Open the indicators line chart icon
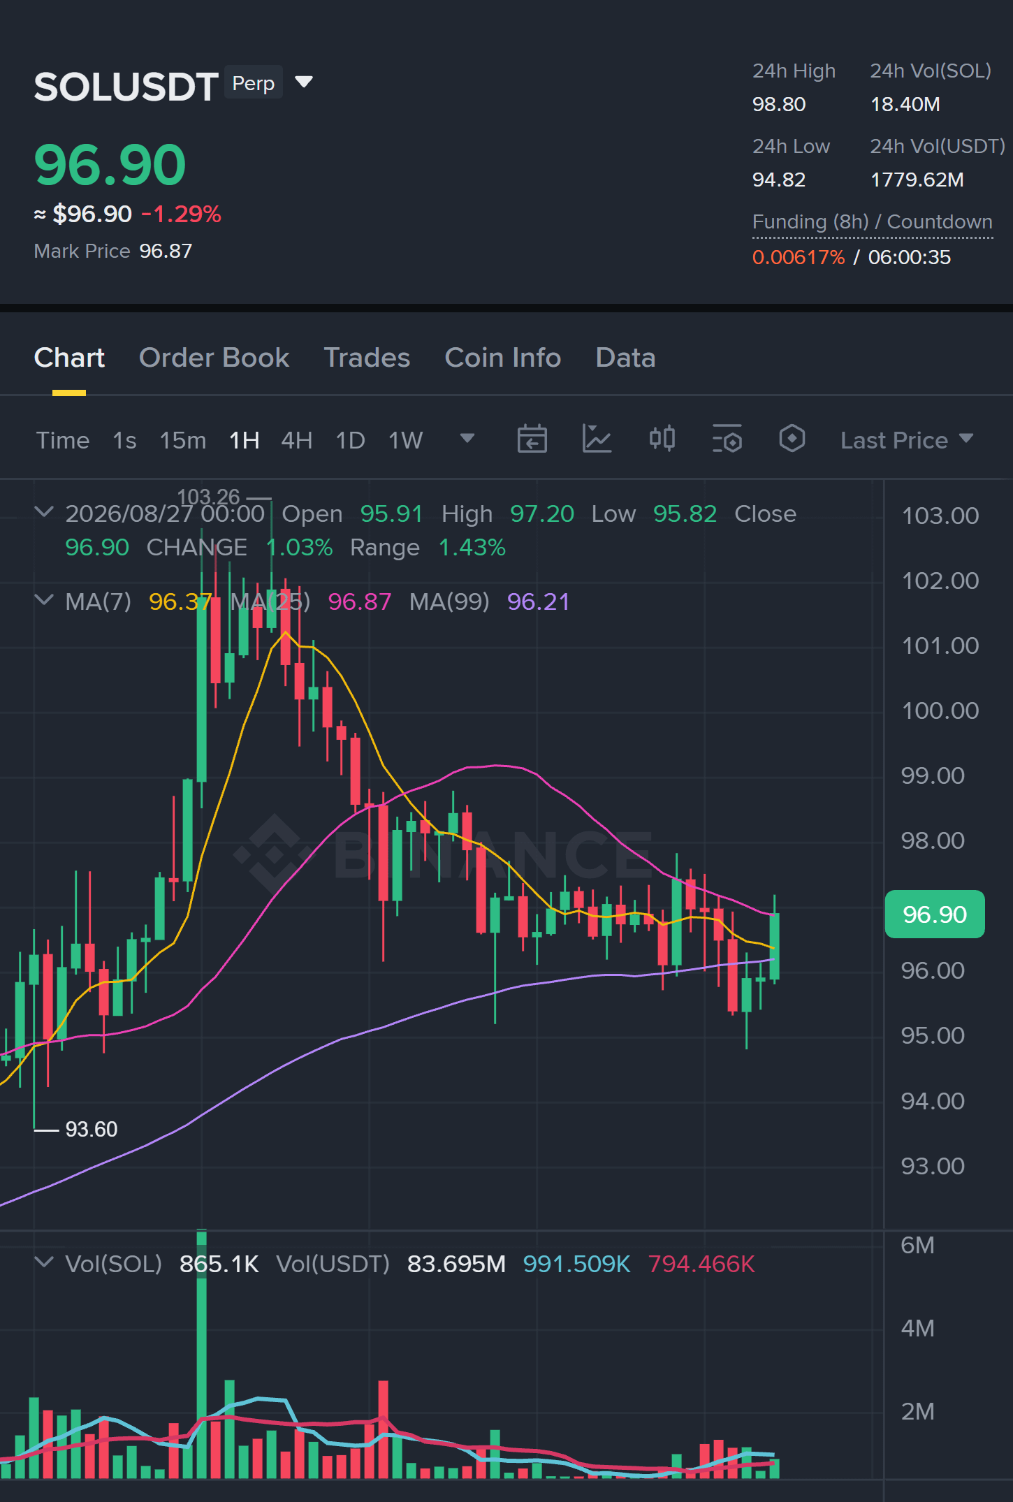1013x1502 pixels. pyautogui.click(x=597, y=439)
